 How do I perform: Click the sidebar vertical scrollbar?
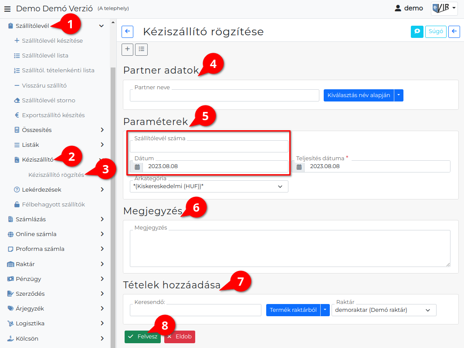pos(113,207)
